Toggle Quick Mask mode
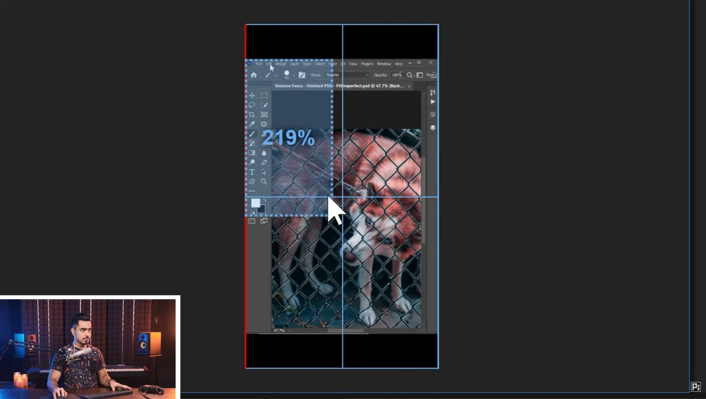This screenshot has width=706, height=399. 252,221
